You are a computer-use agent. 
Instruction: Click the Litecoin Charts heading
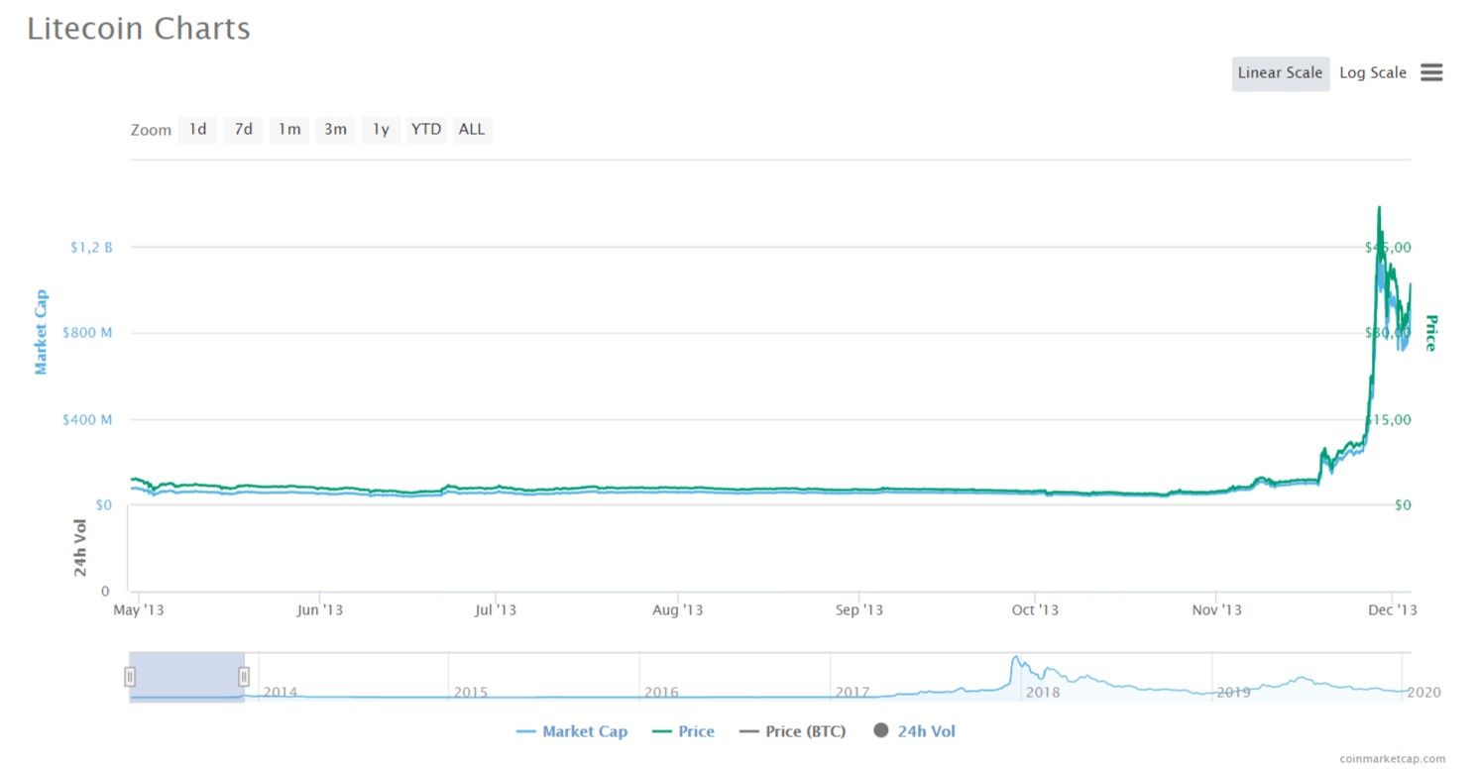(139, 29)
